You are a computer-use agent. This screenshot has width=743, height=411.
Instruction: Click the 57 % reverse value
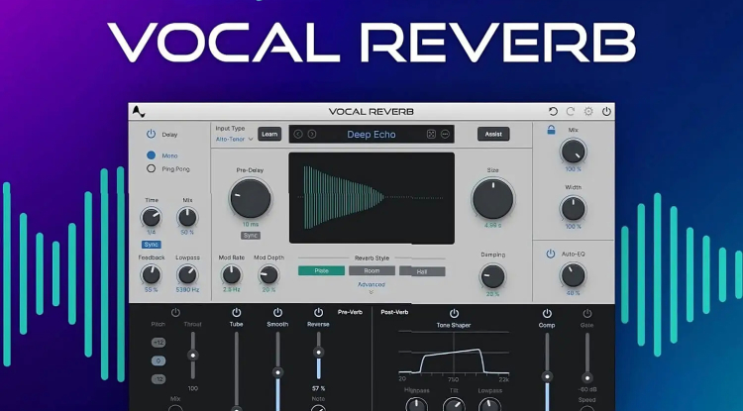pyautogui.click(x=318, y=388)
